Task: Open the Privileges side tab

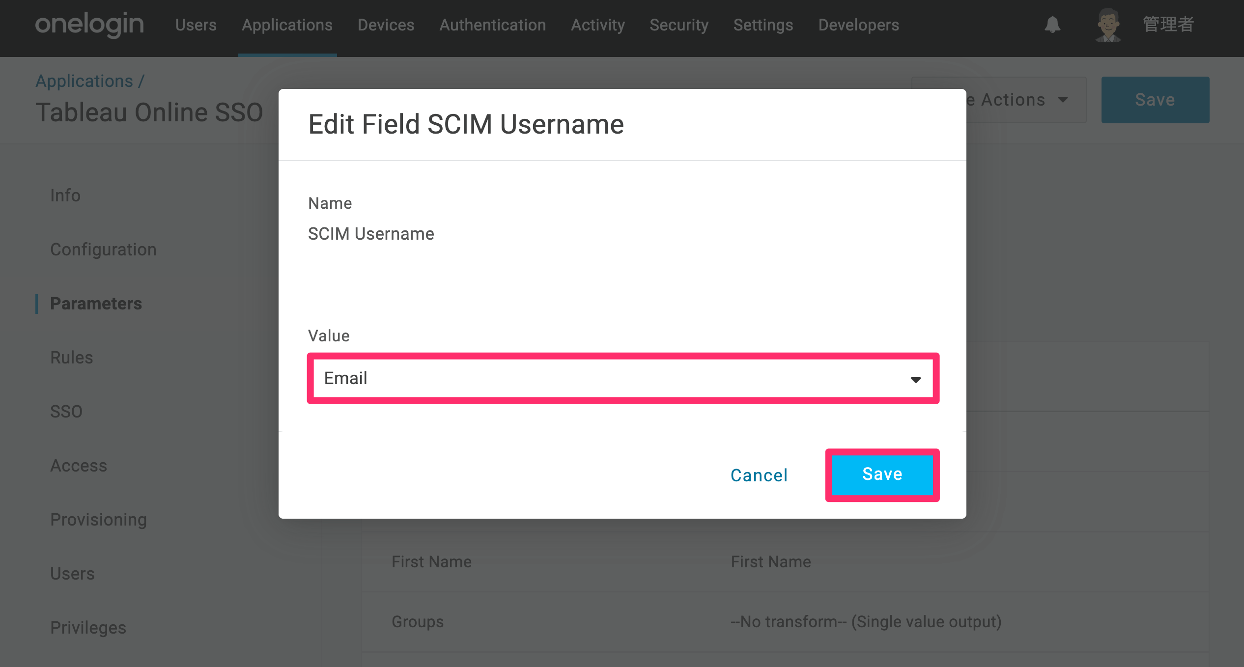Action: pyautogui.click(x=88, y=628)
